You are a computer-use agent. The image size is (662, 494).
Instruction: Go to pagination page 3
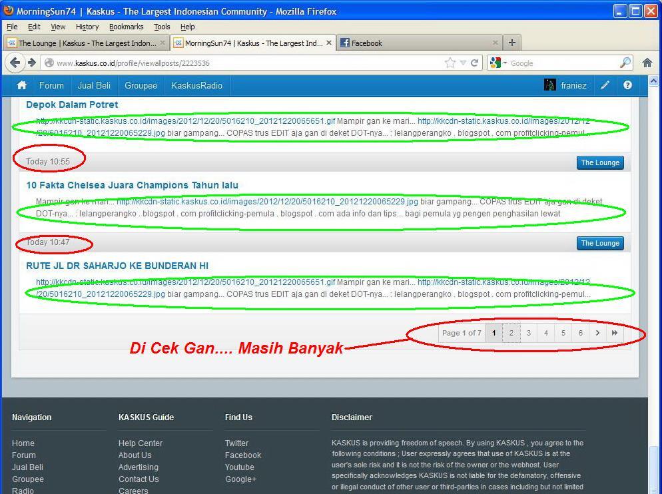(529, 333)
